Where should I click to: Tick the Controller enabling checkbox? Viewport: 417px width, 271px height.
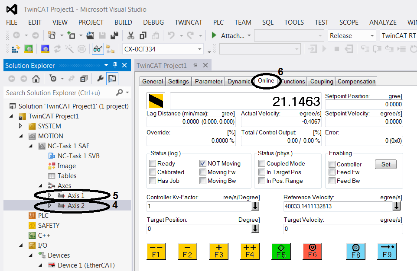pos(332,164)
